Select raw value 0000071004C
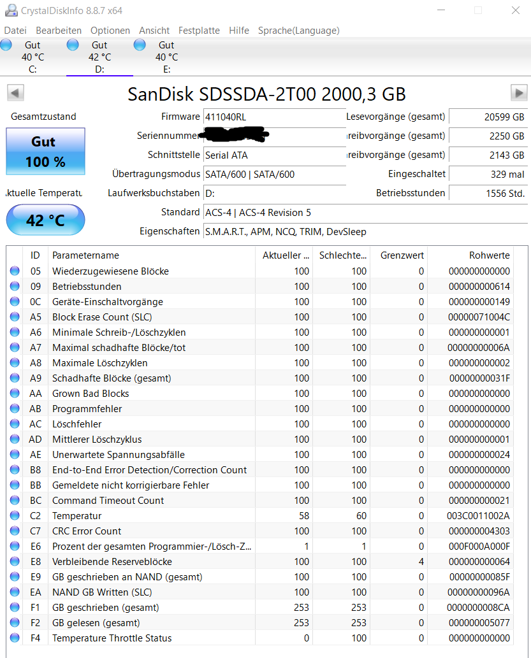This screenshot has width=531, height=658. tap(479, 317)
